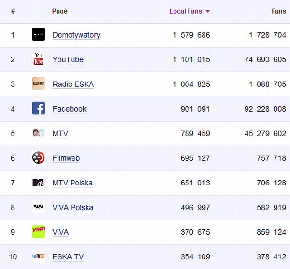Click the Fans column header
The height and width of the screenshot is (269, 290).
pos(279,11)
